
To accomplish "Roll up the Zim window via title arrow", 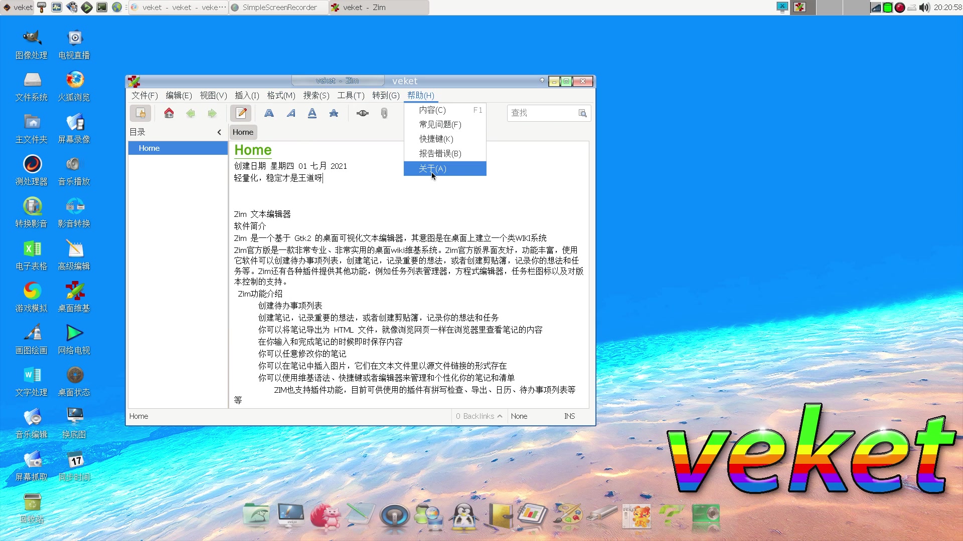I will (x=542, y=80).
